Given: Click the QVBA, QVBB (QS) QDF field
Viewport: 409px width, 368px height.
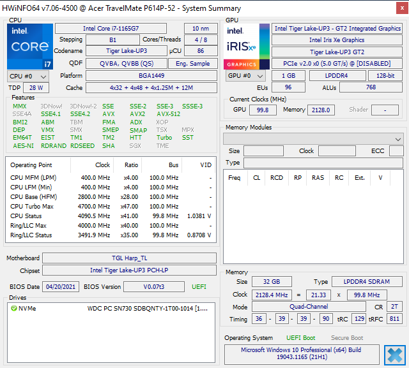Looking at the screenshot, I should coord(127,64).
